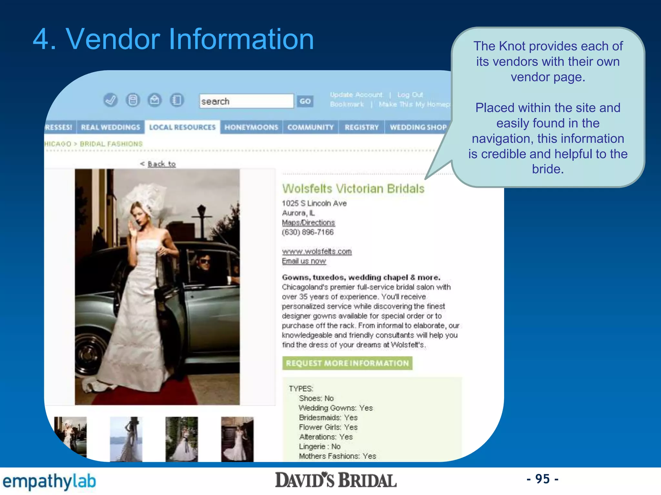
Task: Select Make This My Homepage link
Action: pyautogui.click(x=415, y=104)
